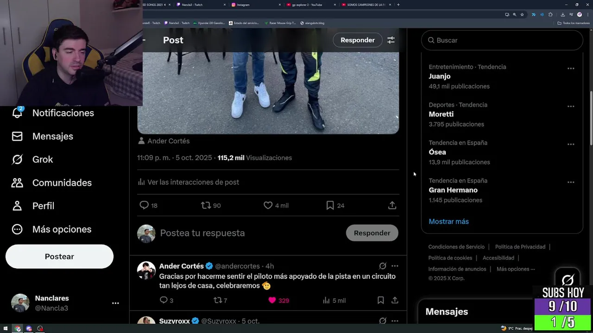
Task: Bookmark Ander Cortés reply
Action: (380, 300)
